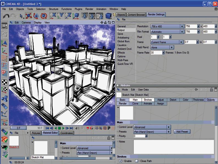The height and width of the screenshot is (164, 218).
Task: Click the Add Preset button
Action: tap(182, 132)
